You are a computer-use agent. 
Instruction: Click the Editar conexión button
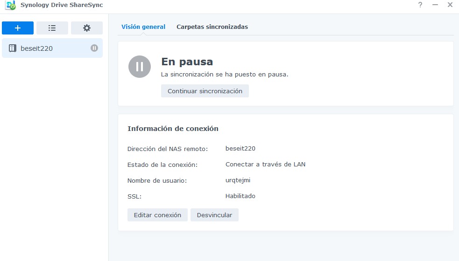pos(157,215)
